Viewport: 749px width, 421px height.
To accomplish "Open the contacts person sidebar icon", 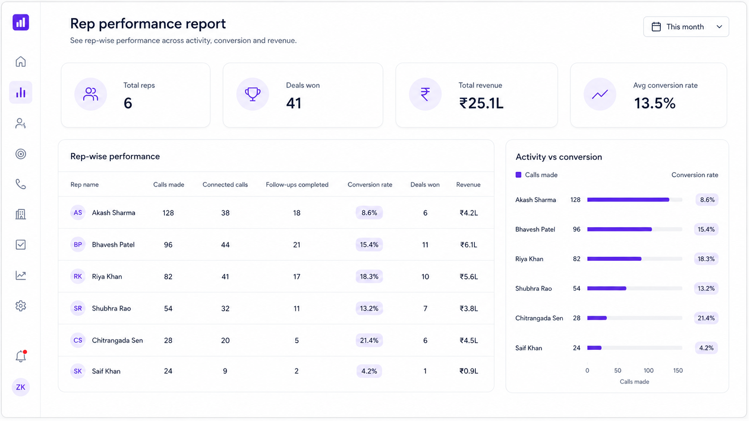I will point(21,123).
